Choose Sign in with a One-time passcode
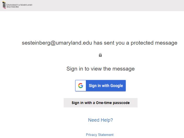 [100, 103]
